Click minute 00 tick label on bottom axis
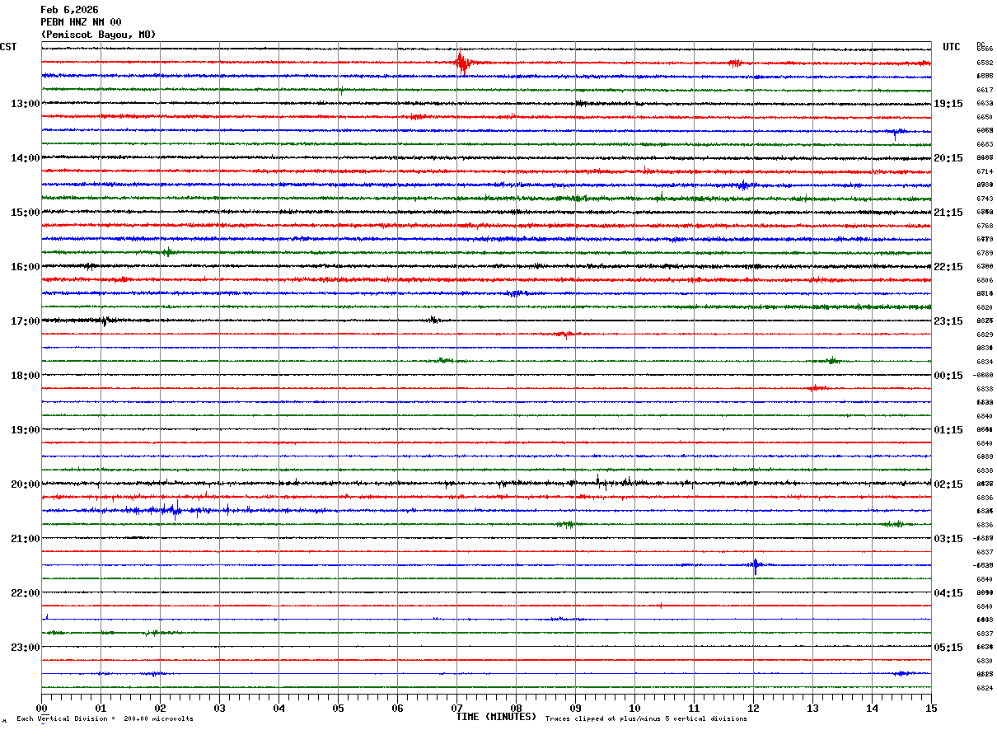 42,708
